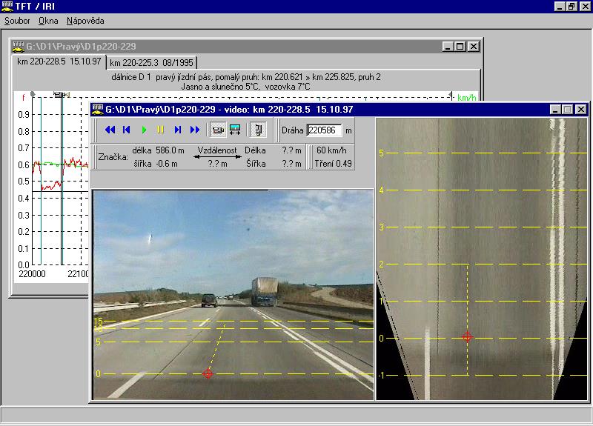Click the red 'f' axis label on the graph
Image resolution: width=593 pixels, height=426 pixels.
24,98
